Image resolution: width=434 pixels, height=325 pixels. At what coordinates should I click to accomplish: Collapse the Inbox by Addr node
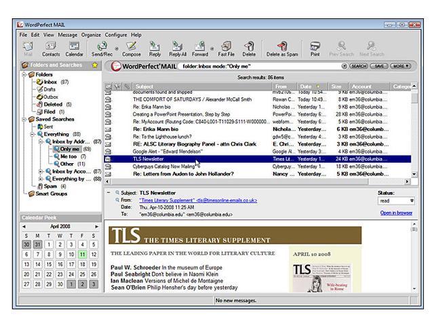click(x=41, y=142)
